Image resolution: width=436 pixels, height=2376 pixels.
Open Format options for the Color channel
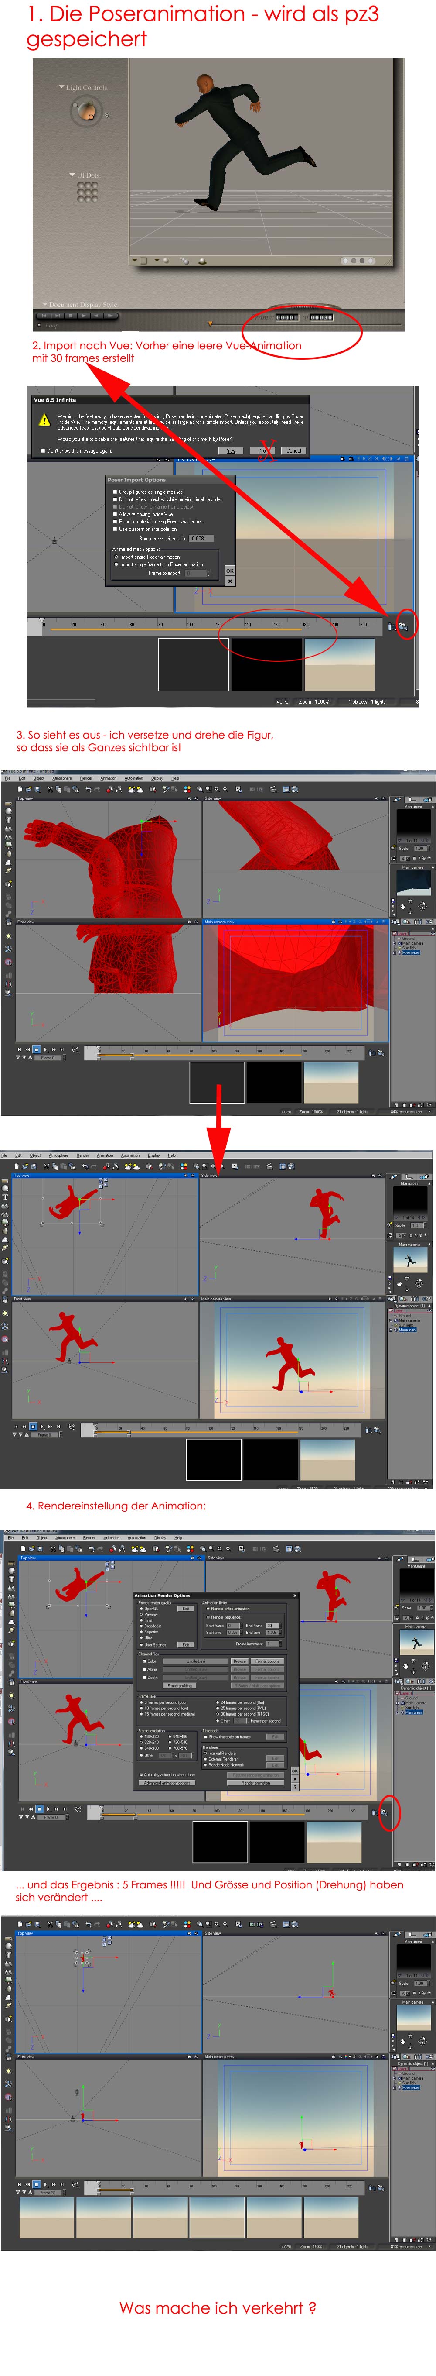pyautogui.click(x=267, y=1661)
